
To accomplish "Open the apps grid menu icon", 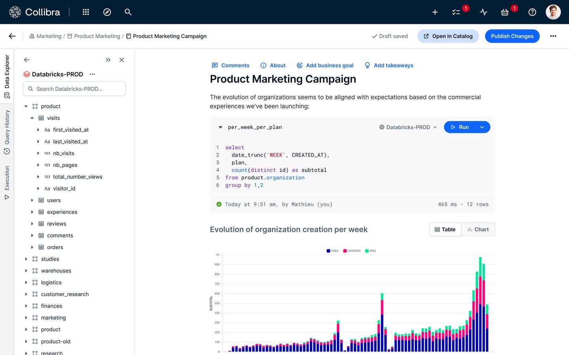I will (86, 12).
